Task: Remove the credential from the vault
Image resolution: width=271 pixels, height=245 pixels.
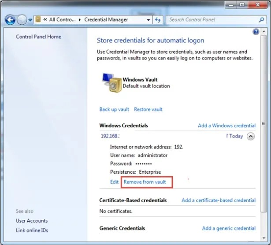Action: (x=145, y=182)
